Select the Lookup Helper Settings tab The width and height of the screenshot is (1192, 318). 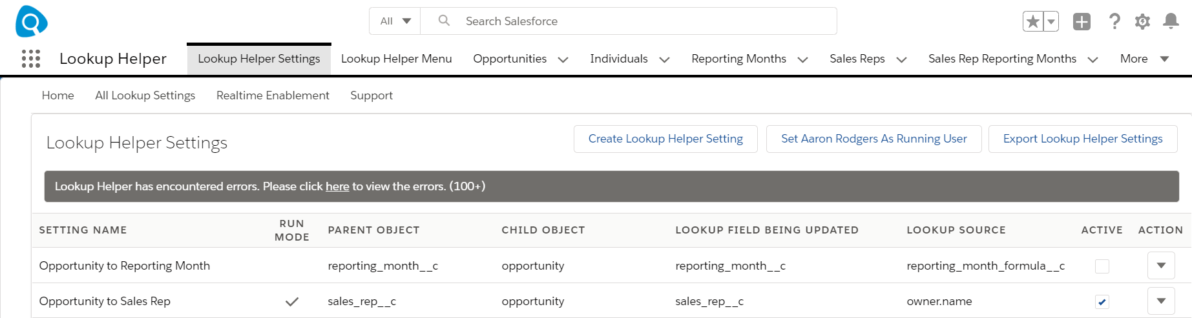[x=259, y=59]
